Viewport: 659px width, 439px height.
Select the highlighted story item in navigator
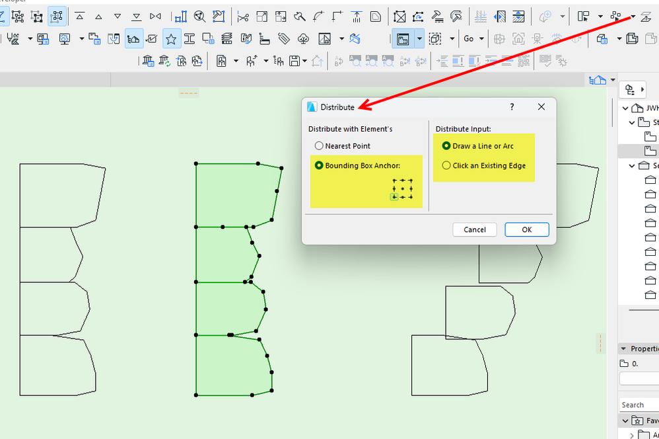click(639, 151)
